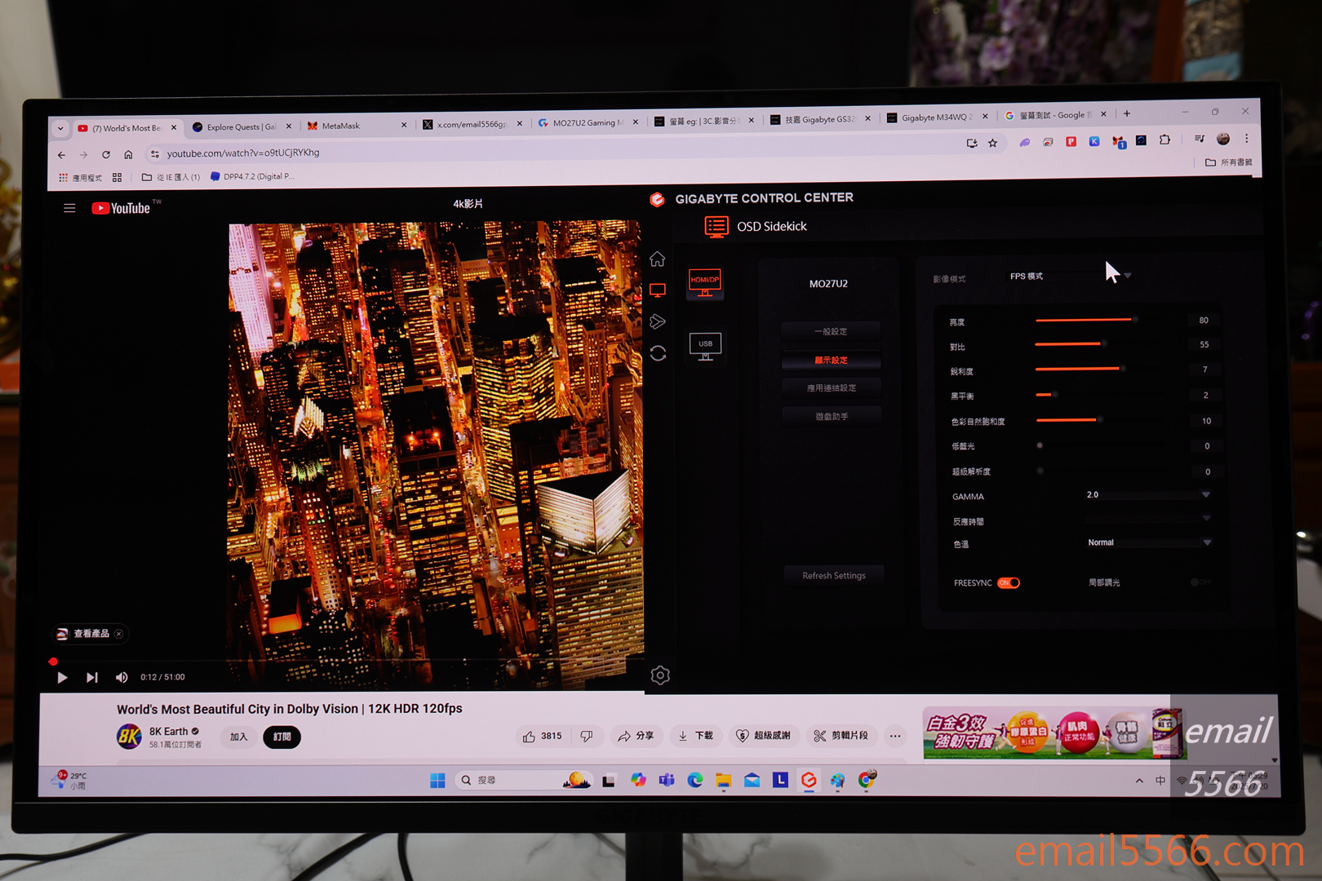Show hidden system tray icons chevron
The width and height of the screenshot is (1322, 881).
1139,781
